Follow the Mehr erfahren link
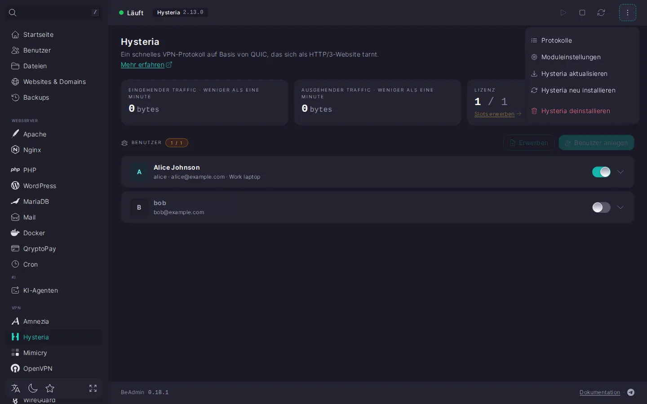This screenshot has width=647, height=404. coord(146,65)
